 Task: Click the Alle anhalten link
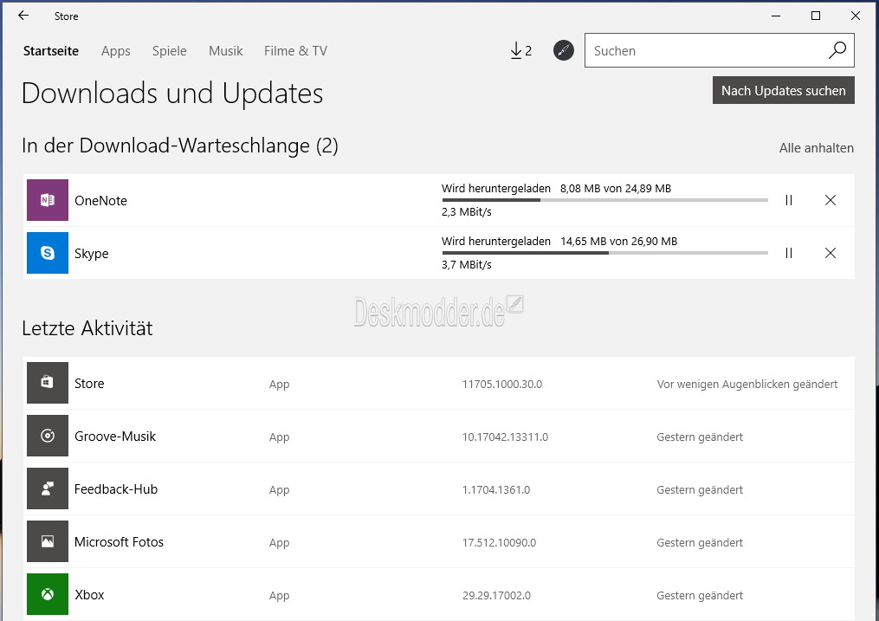point(816,148)
